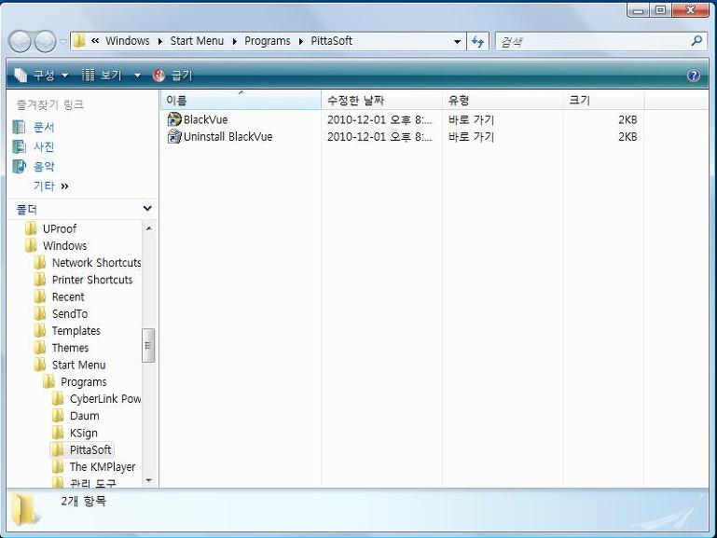This screenshot has width=717, height=538.
Task: Sort by 이름 column header
Action: [x=241, y=100]
